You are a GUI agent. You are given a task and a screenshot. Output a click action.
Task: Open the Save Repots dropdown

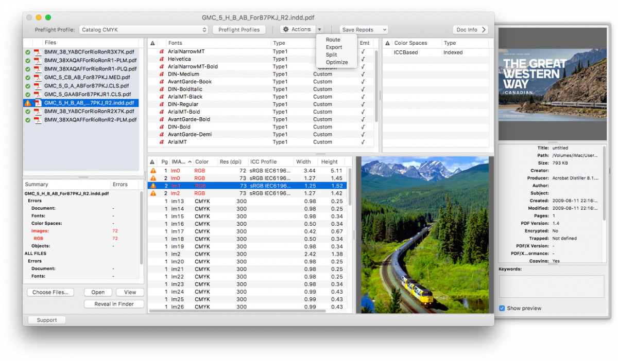point(364,29)
